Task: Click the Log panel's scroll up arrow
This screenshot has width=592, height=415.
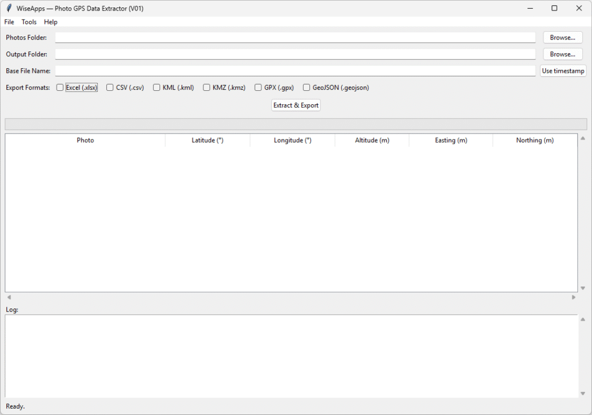Action: coord(583,319)
